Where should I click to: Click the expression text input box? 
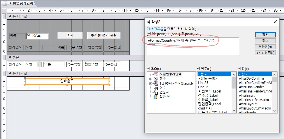coord(193,46)
